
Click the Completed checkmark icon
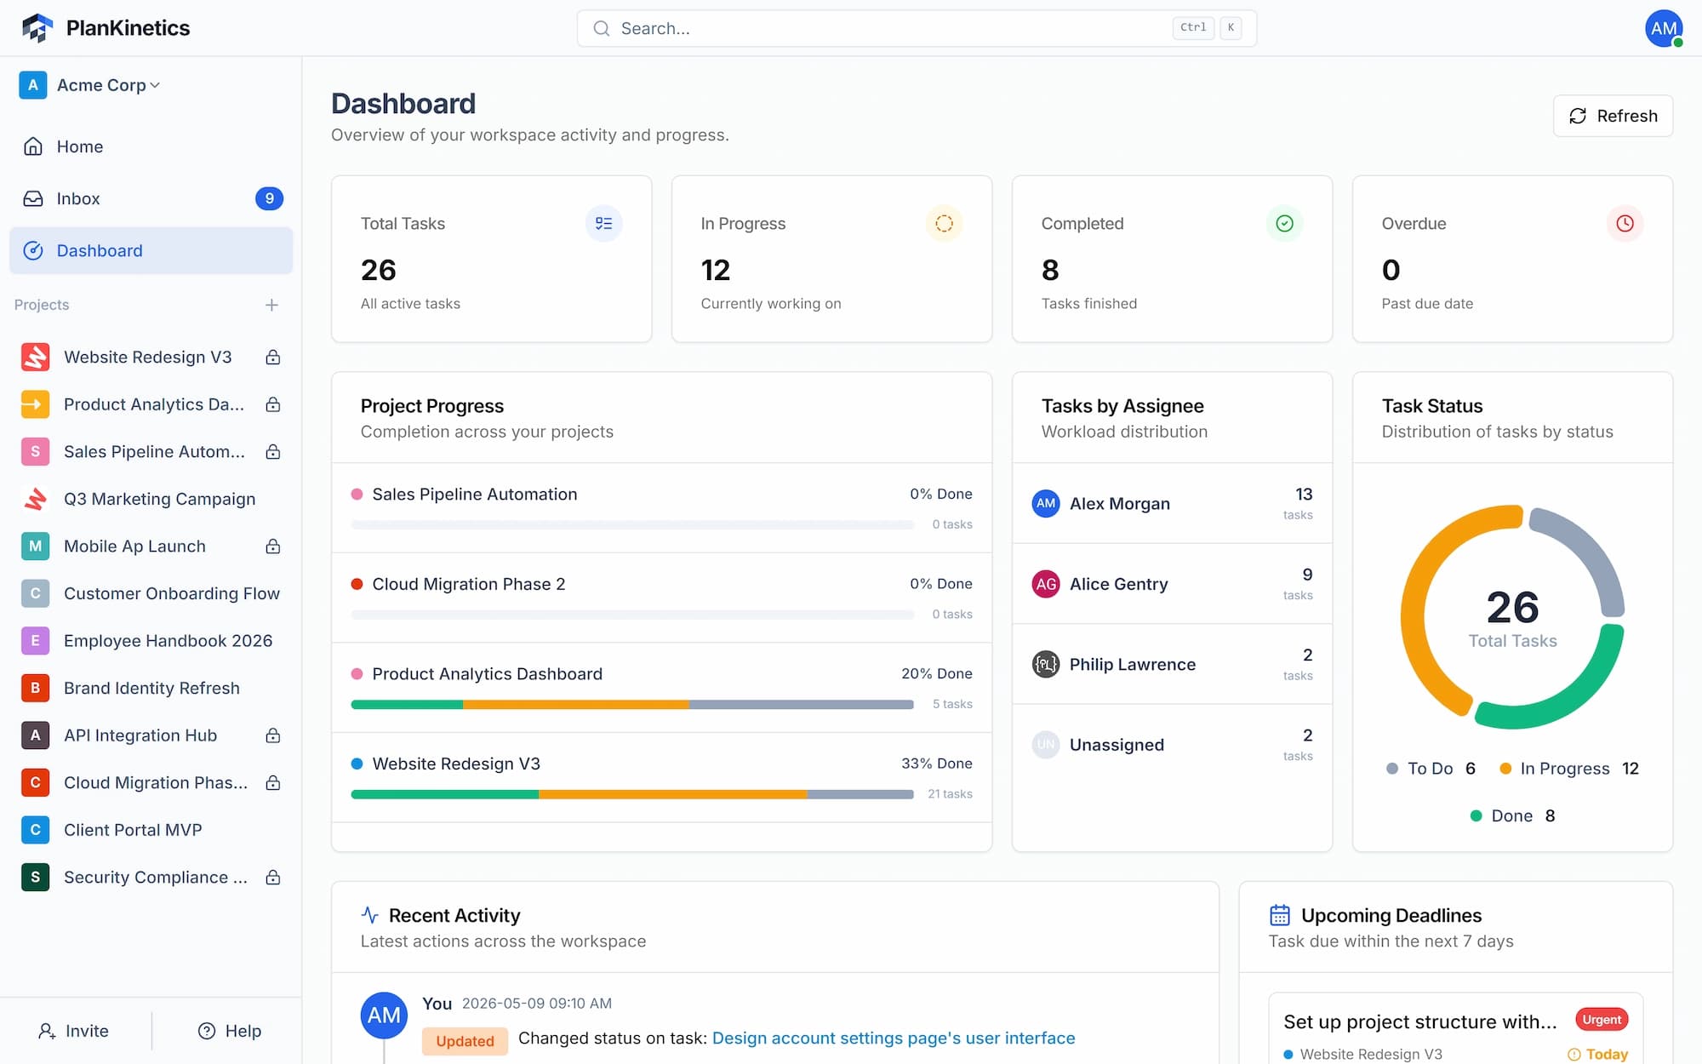coord(1284,223)
